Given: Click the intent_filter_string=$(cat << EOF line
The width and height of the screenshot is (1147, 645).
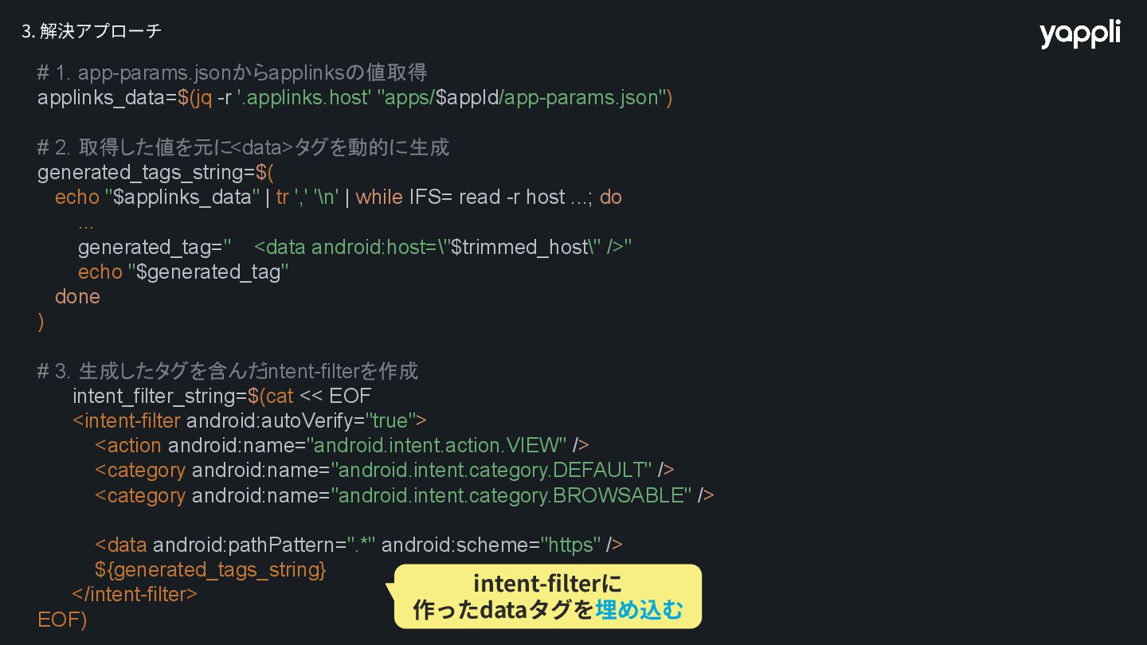Looking at the screenshot, I should 222,396.
